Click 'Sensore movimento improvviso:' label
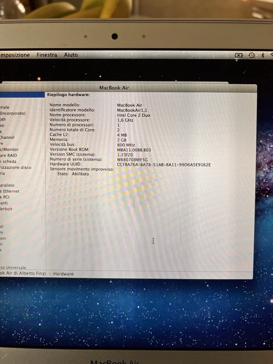This screenshot has width=273, height=364. [x=82, y=169]
